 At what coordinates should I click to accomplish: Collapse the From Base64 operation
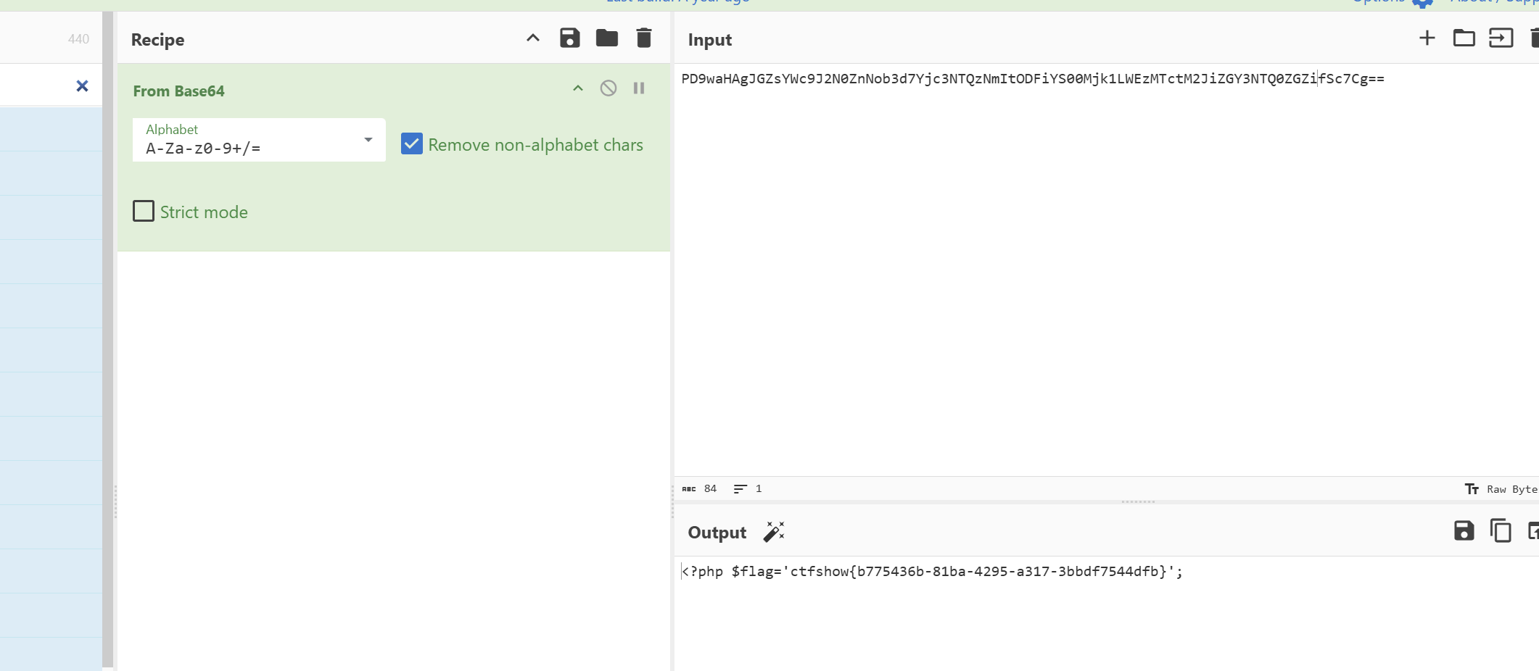[578, 88]
